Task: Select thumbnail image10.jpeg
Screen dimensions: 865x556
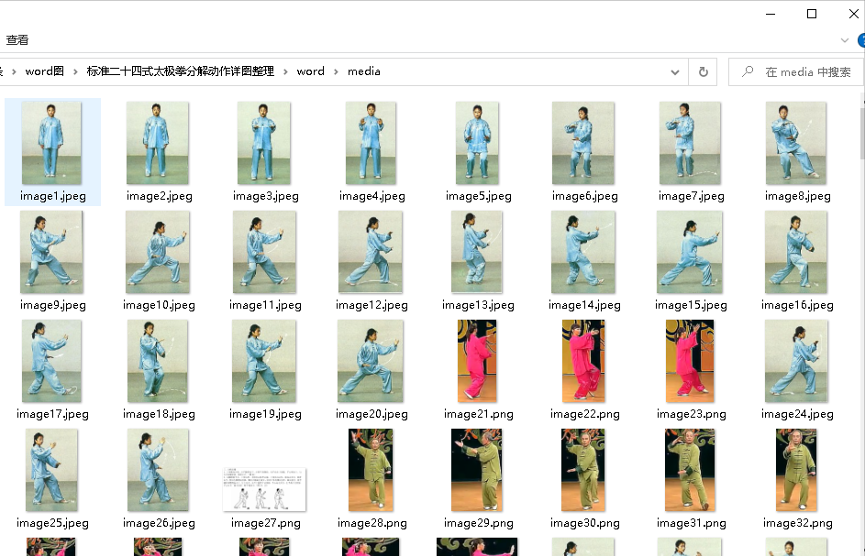Action: pos(157,252)
